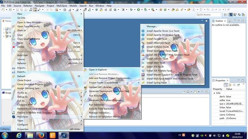Open the MyEclipse menu in the menu bar
Viewport: 248px width, 139px height.
(62, 6)
